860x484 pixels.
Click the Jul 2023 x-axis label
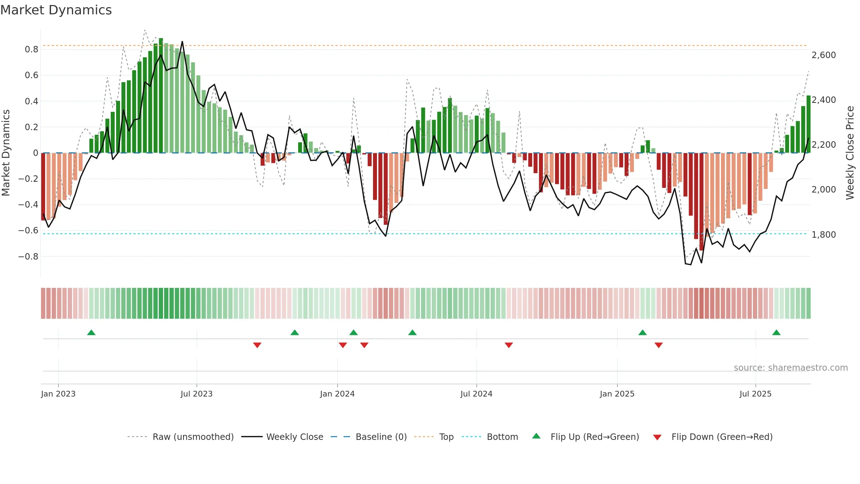pyautogui.click(x=197, y=394)
